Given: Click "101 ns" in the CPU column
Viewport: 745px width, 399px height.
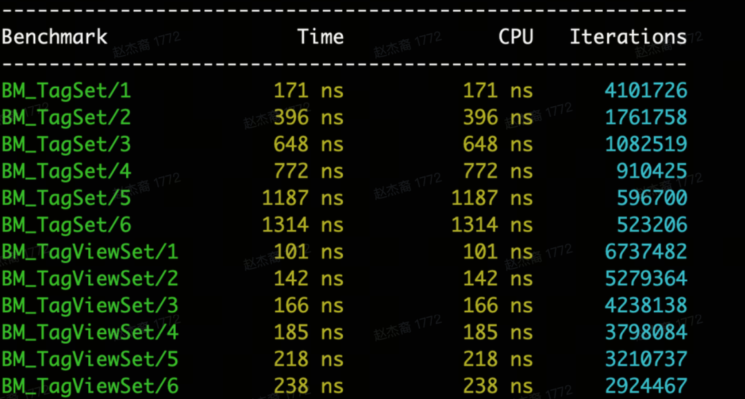Looking at the screenshot, I should point(498,252).
